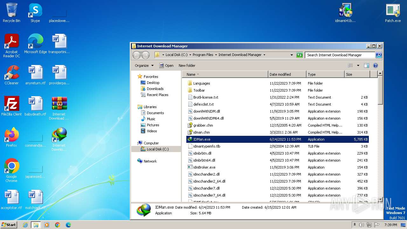Click the green Refresh button in address bar

299,55
